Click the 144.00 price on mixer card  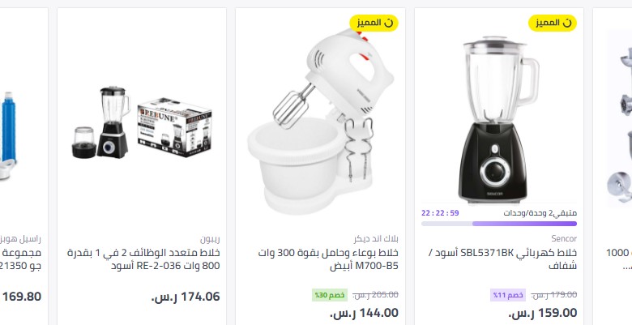[364, 313]
